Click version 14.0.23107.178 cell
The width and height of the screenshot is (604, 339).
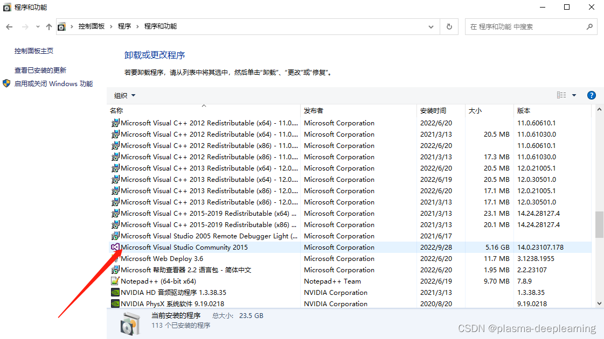point(540,247)
